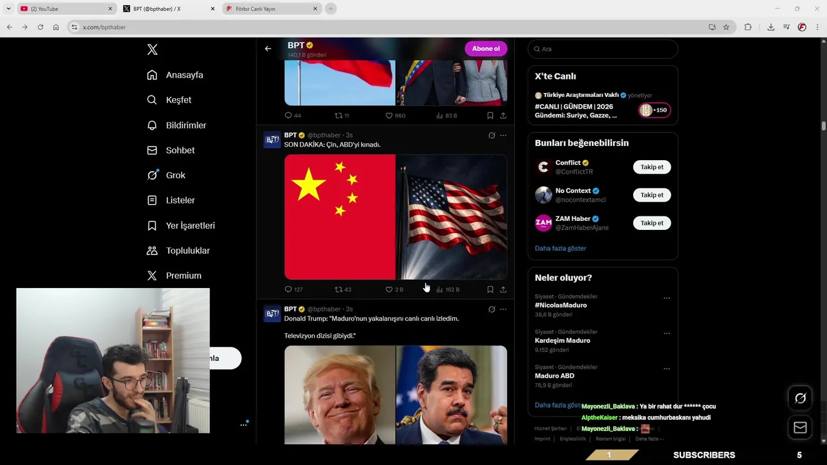Viewport: 827px width, 465px height.
Task: Like the top post (660)
Action: [395, 116]
